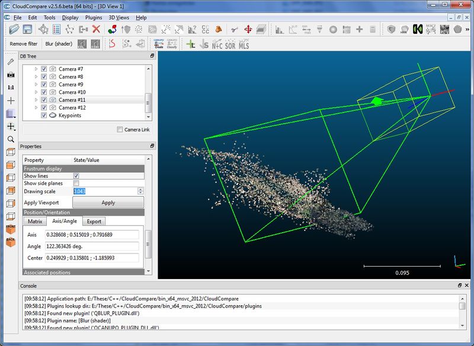Click the 1:1 zoom icon in sidebar
Image resolution: width=474 pixels, height=346 pixels.
[x=11, y=87]
